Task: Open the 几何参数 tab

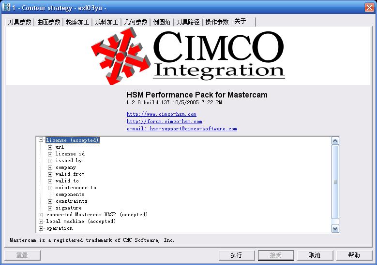Action: point(136,22)
